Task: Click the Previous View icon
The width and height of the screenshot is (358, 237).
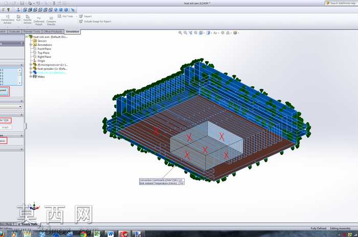Action: coord(190,33)
